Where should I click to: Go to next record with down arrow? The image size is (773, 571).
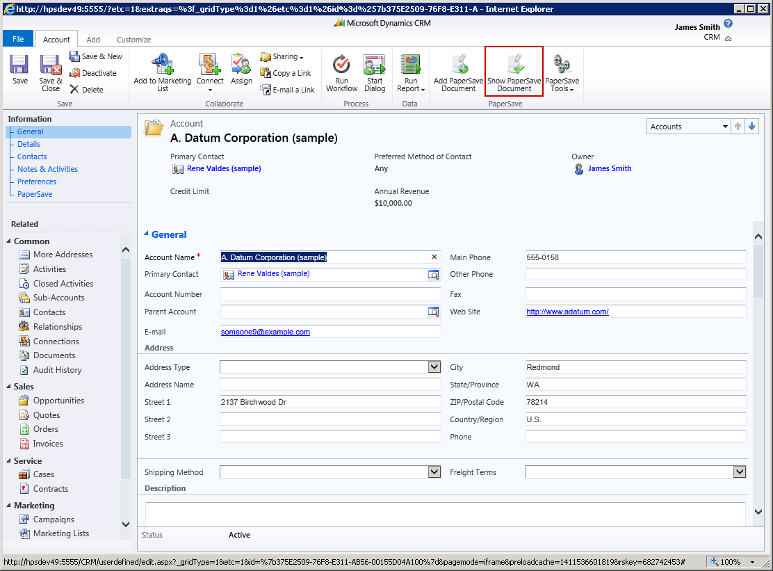[752, 126]
